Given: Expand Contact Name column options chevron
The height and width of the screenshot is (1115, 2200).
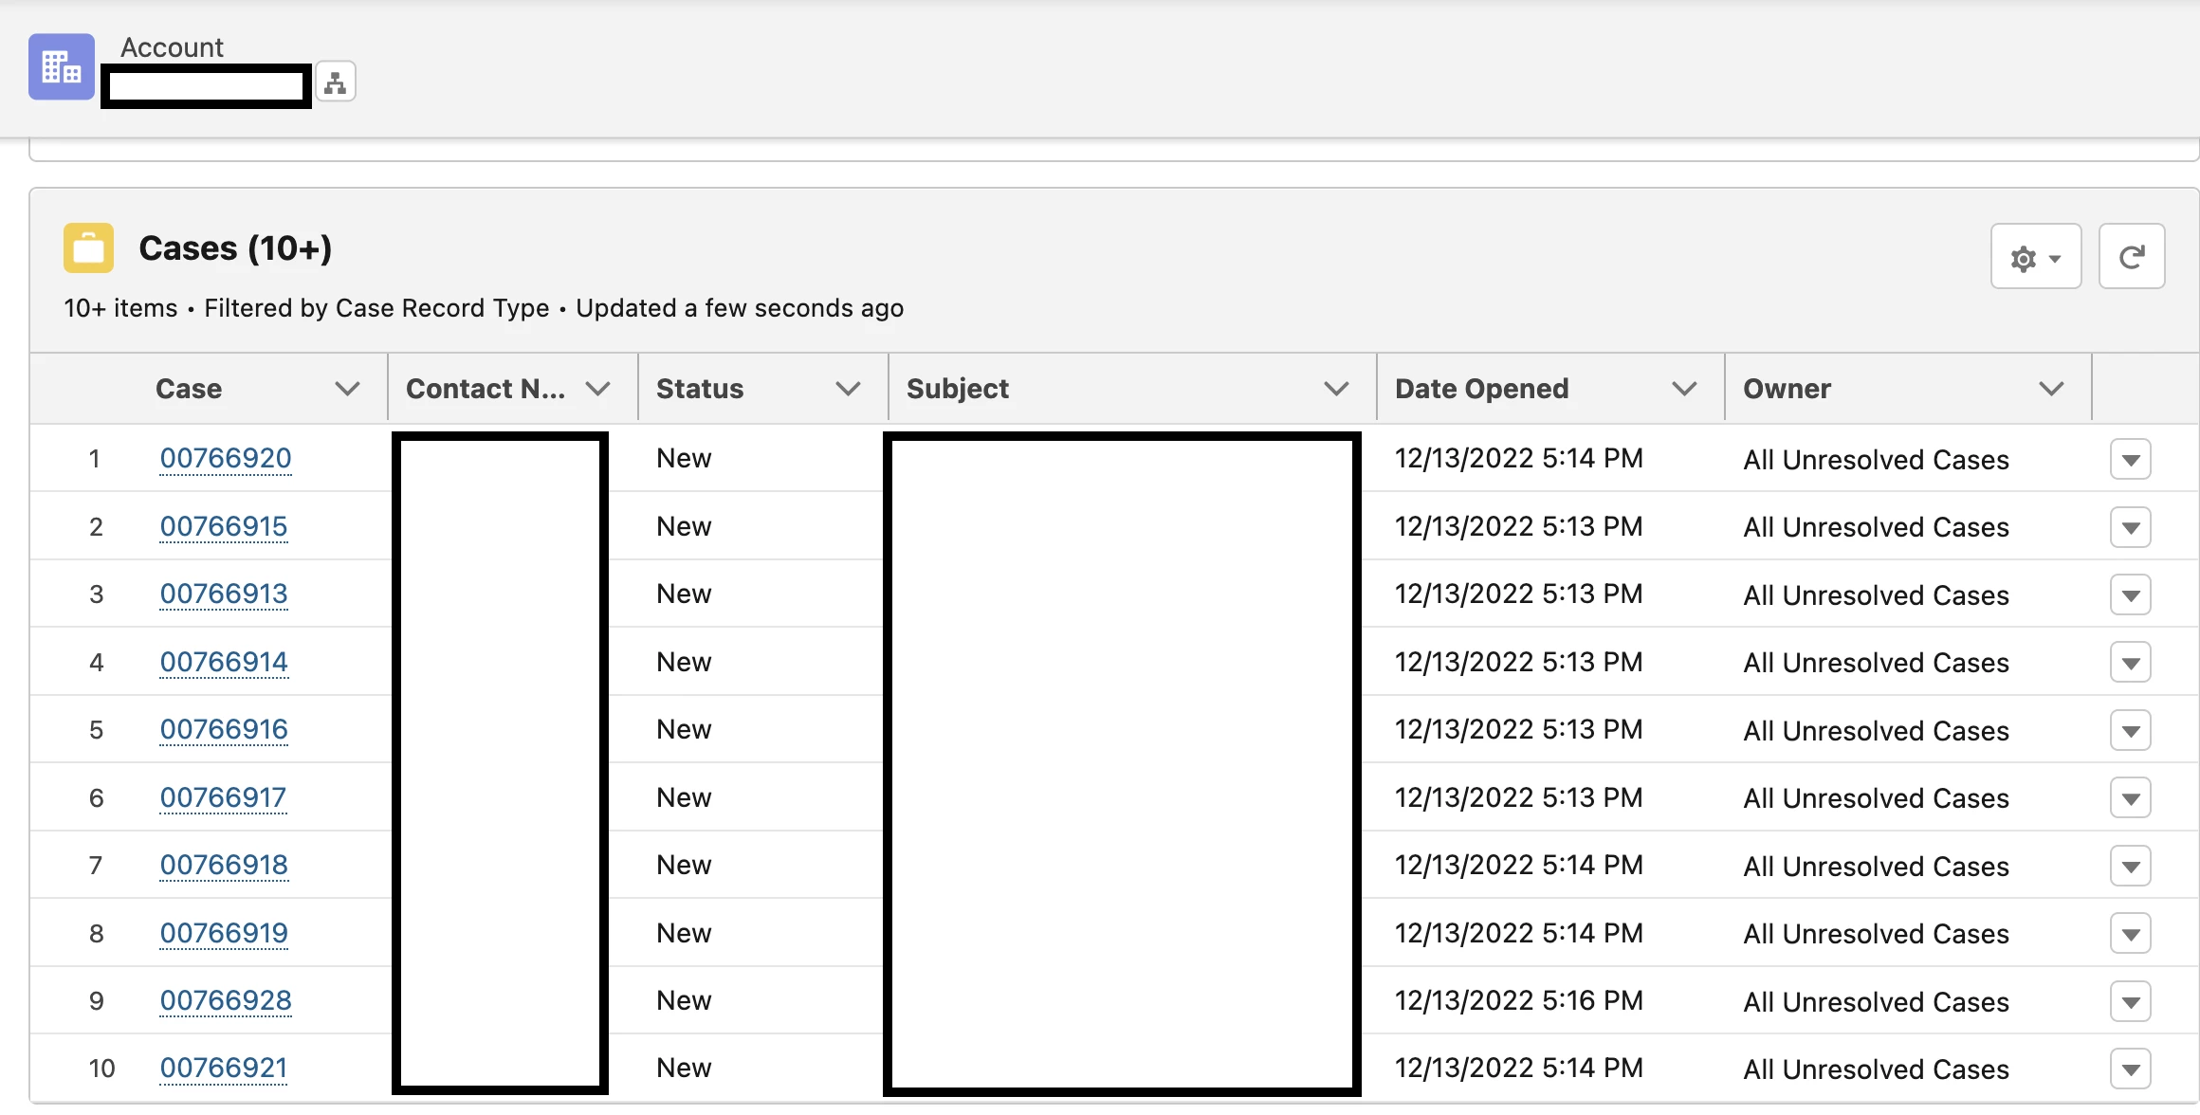Looking at the screenshot, I should [x=597, y=389].
